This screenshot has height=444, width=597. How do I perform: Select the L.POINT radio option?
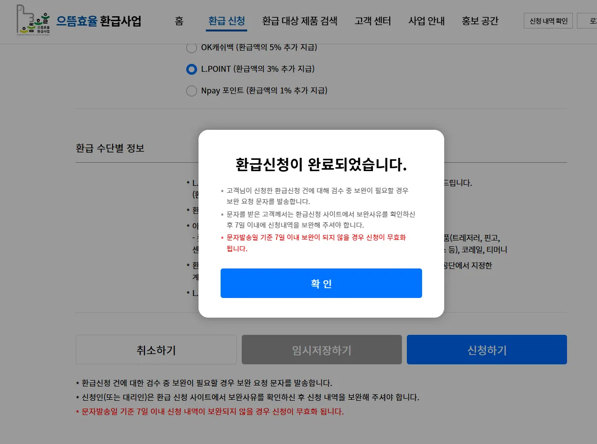191,69
